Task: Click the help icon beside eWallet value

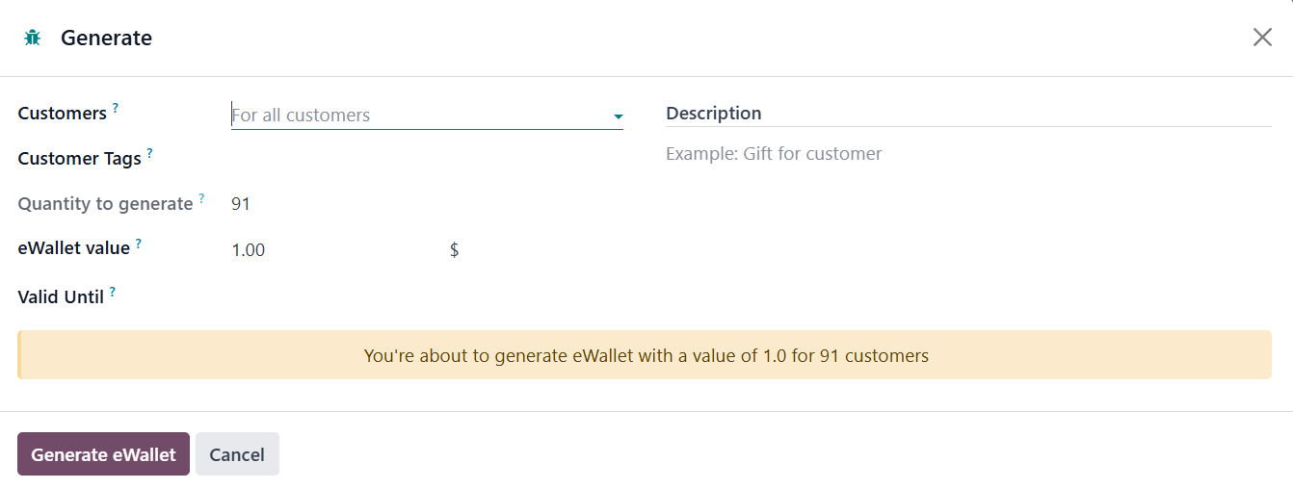Action: (x=139, y=244)
